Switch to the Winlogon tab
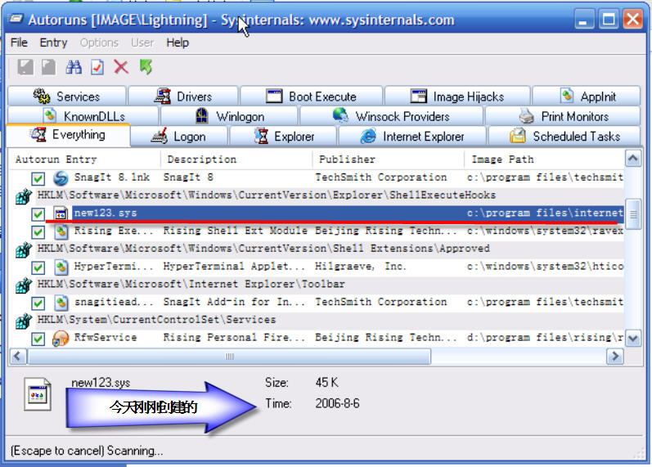652x467 pixels. tap(229, 116)
